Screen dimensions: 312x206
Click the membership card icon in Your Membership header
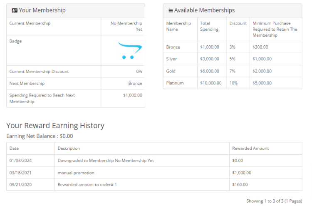tap(15, 10)
